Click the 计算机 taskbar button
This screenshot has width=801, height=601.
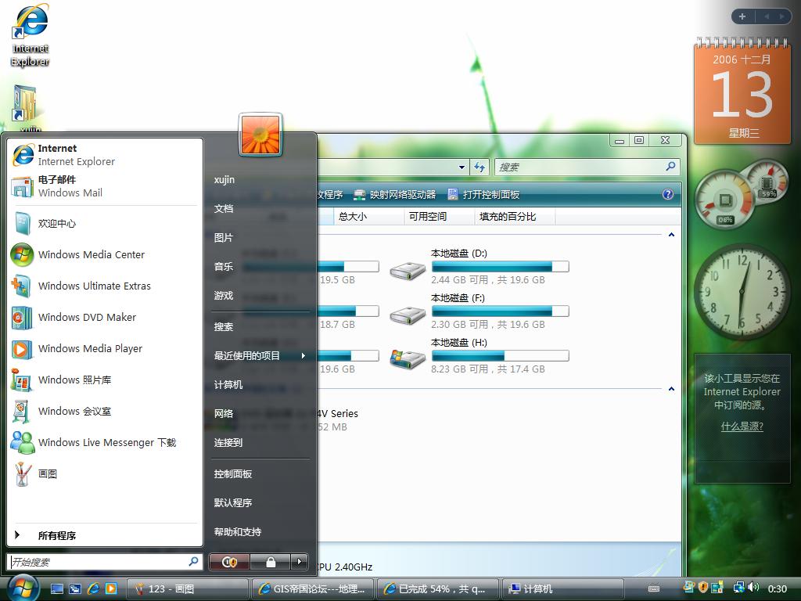(x=563, y=588)
